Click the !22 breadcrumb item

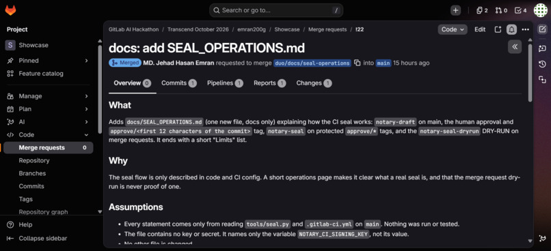pos(360,29)
